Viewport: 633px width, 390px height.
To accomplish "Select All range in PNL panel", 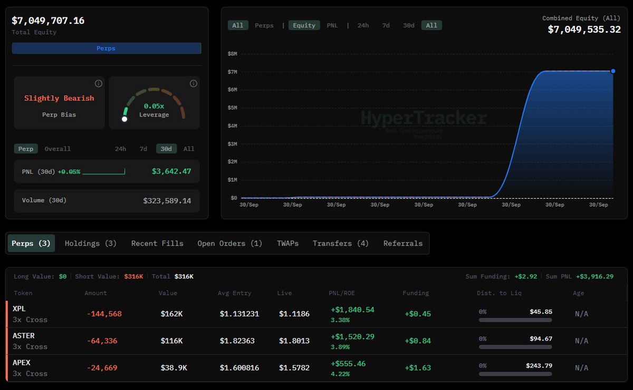I will tap(189, 149).
